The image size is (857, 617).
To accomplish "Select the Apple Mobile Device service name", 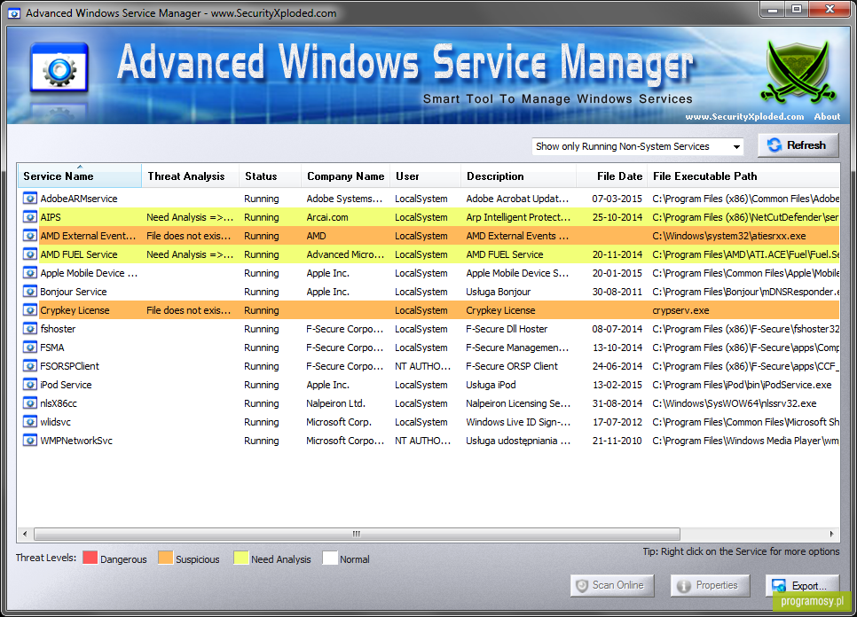I will (89, 273).
